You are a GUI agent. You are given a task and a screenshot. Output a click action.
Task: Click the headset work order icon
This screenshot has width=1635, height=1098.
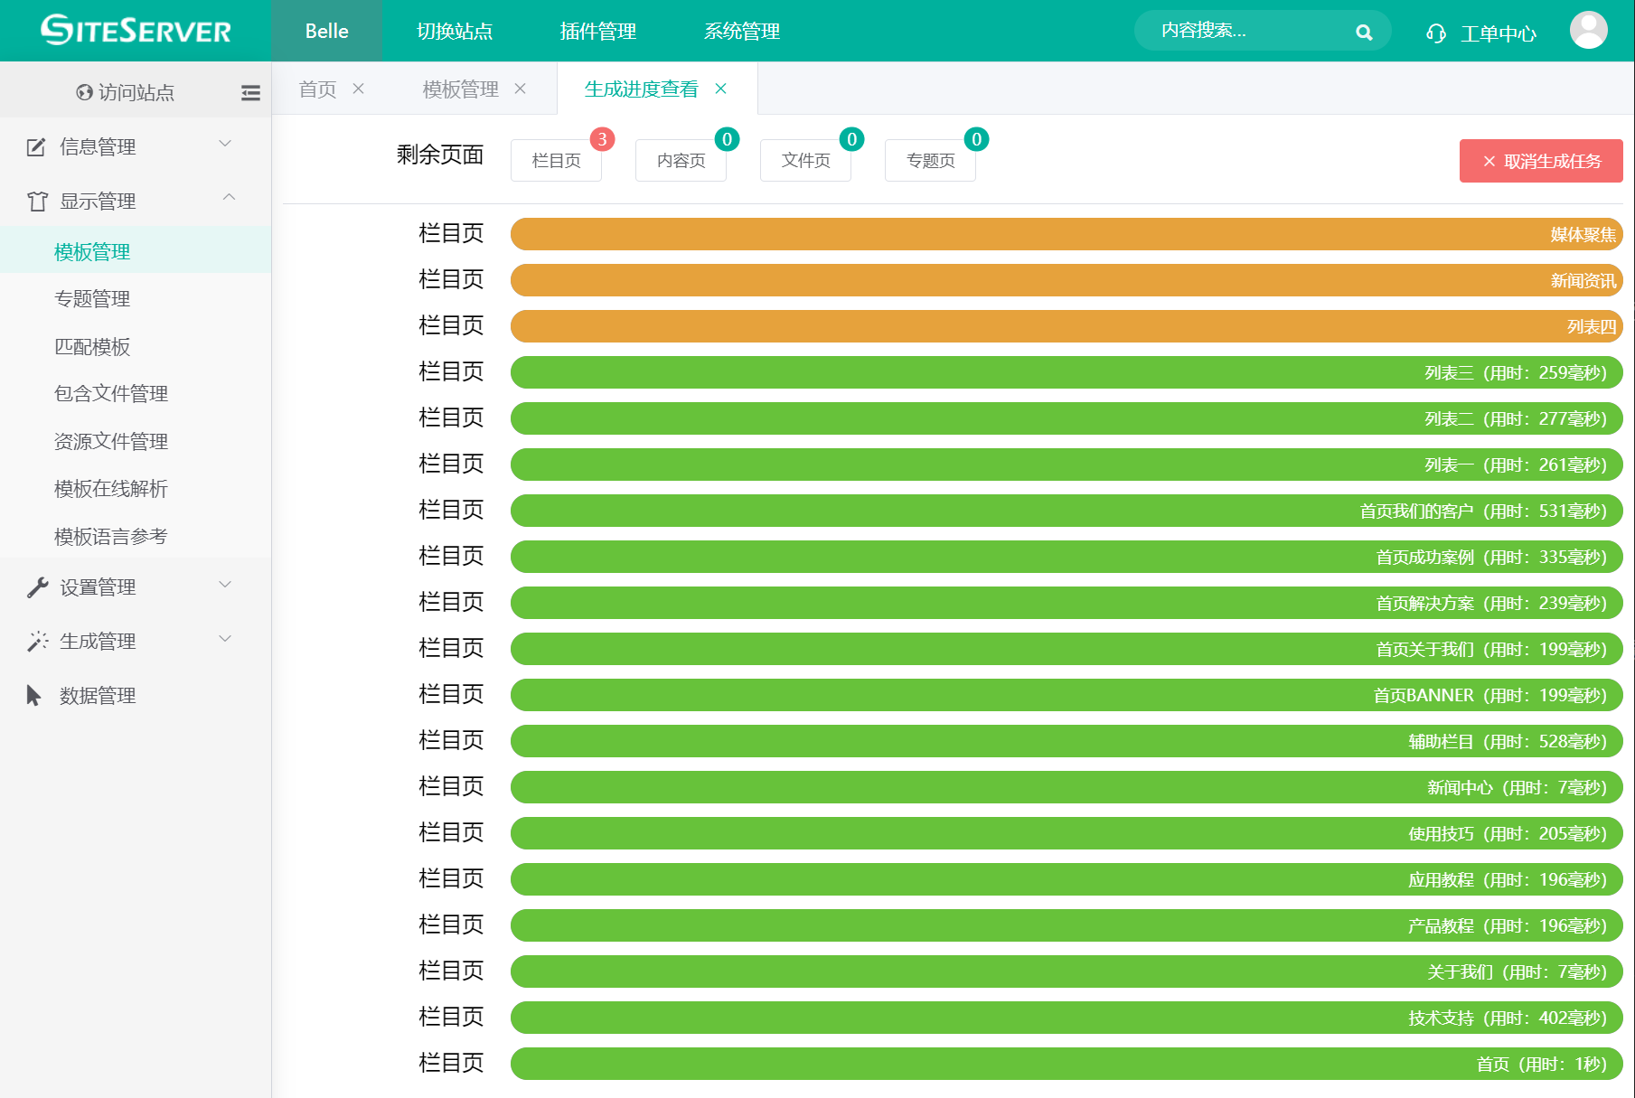[1435, 33]
